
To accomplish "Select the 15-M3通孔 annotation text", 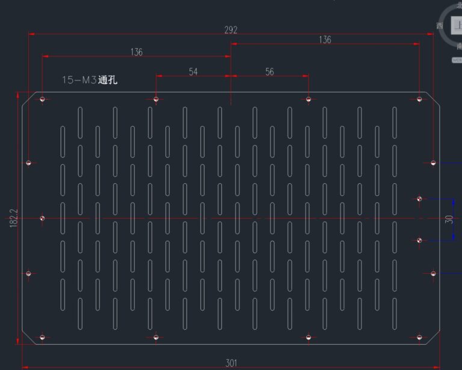I will pos(90,80).
